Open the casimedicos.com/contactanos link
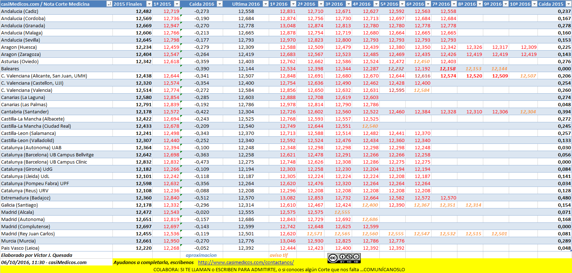The image size is (572, 273). (x=246, y=262)
